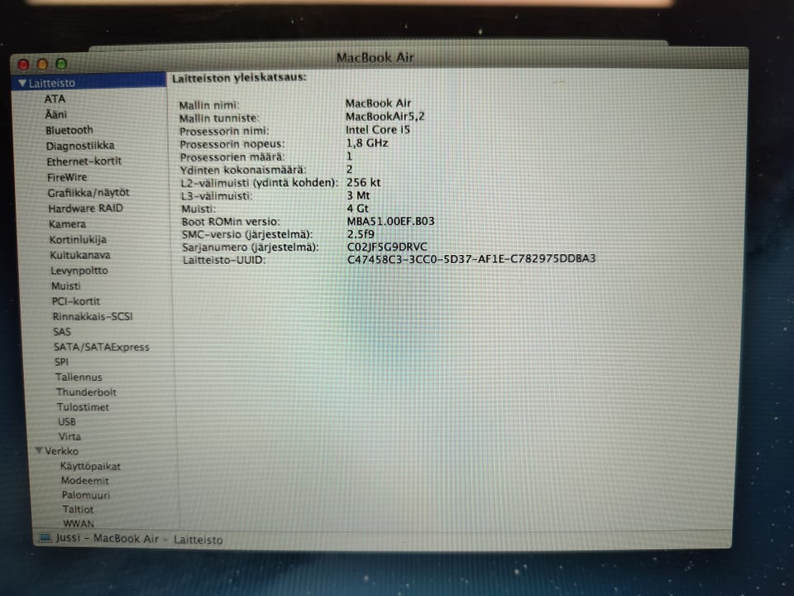The image size is (794, 596).
Task: Select USB in the sidebar
Action: click(x=67, y=421)
